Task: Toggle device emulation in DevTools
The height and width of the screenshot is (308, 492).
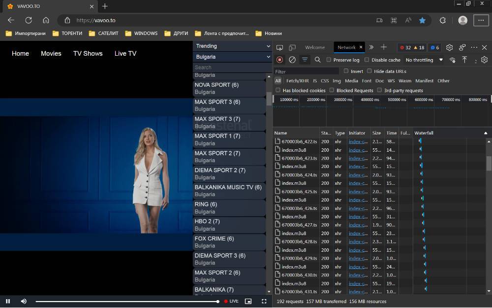Action: 292,47
